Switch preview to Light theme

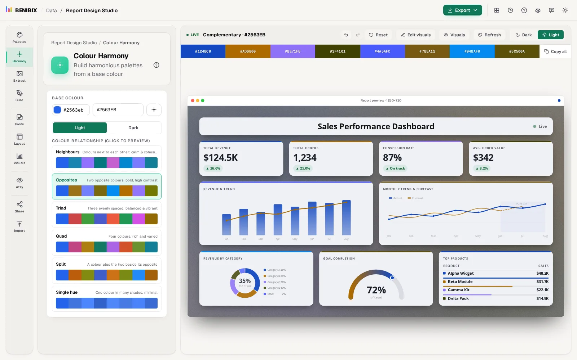click(551, 35)
